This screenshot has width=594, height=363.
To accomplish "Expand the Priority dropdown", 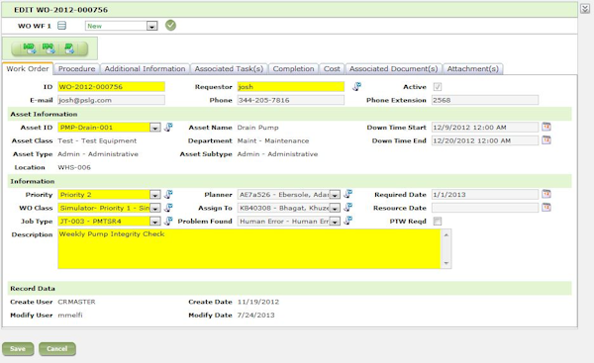I will coord(155,195).
